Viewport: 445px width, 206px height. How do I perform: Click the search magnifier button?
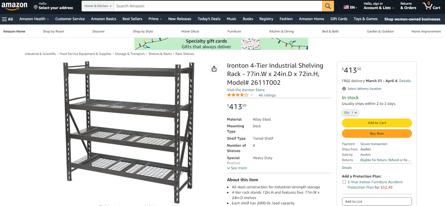point(328,6)
